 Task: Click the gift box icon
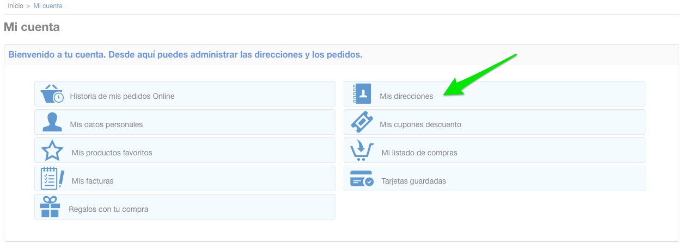[x=50, y=207]
